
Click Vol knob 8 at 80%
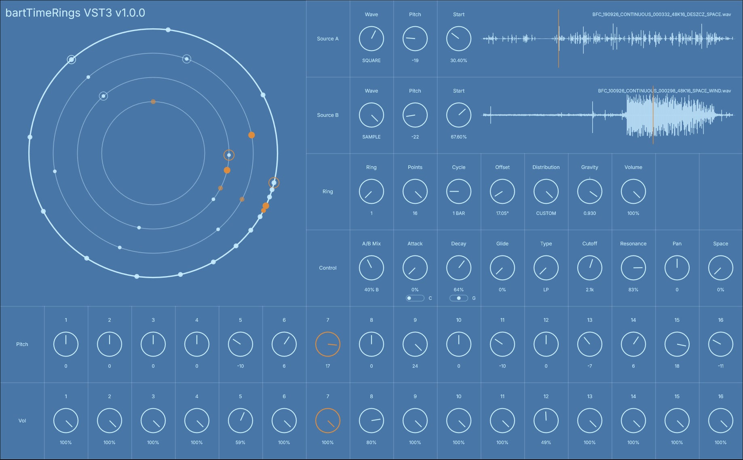[371, 421]
